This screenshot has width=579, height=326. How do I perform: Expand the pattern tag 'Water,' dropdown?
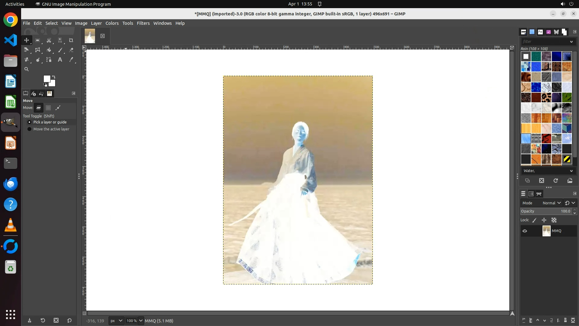pos(571,171)
